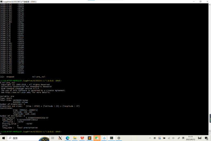Click the 搜索 taskbar search box
The image size is (211, 141).
pos(26,138)
